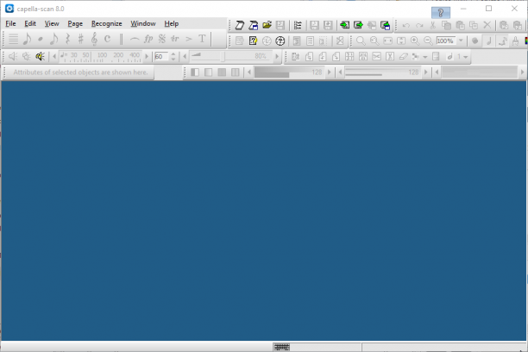
Task: Click the undo arrow icon
Action: tap(406, 25)
